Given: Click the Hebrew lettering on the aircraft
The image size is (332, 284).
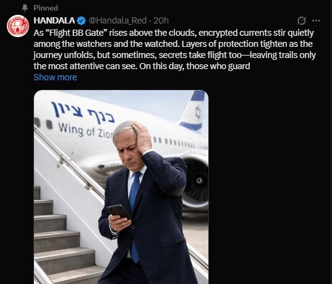Looking at the screenshot, I should pos(83,113).
